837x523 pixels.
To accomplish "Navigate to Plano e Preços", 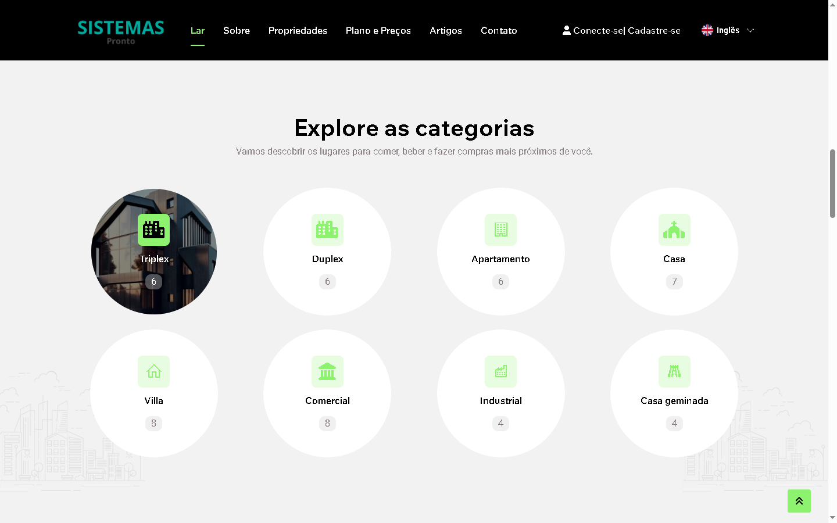I will pyautogui.click(x=378, y=30).
